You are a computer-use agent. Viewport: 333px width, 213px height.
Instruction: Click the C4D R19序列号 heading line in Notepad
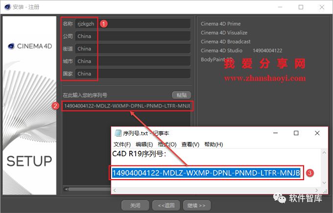[139, 154]
